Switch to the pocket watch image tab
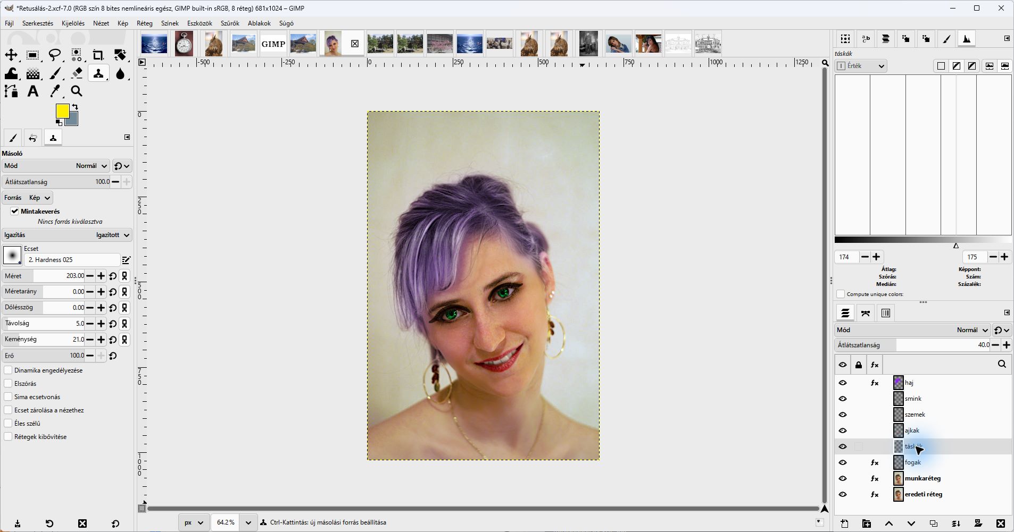Image resolution: width=1014 pixels, height=532 pixels. (184, 44)
